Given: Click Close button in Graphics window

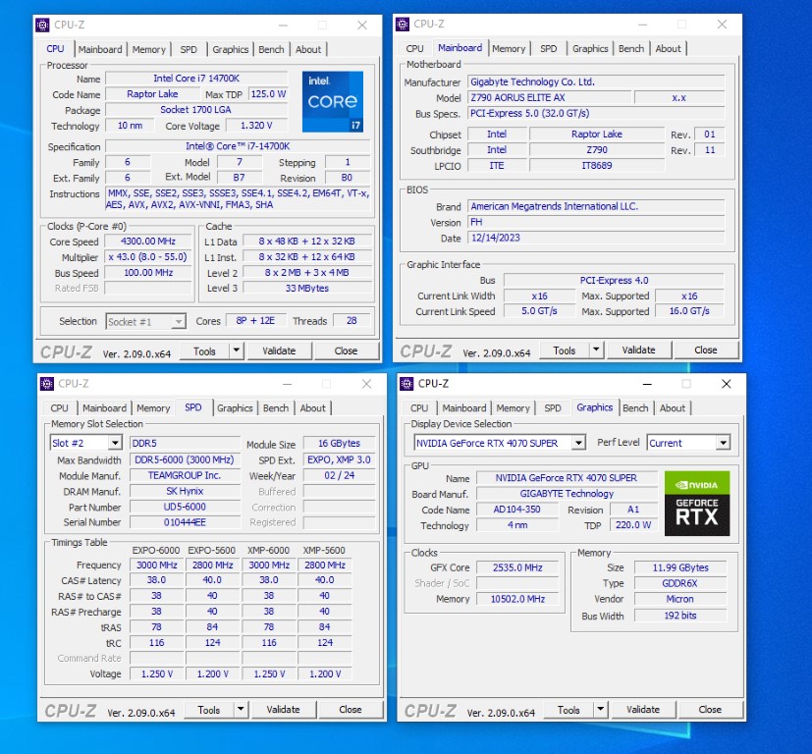Looking at the screenshot, I should [x=710, y=710].
